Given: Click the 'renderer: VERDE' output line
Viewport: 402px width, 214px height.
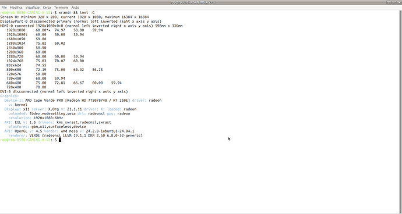Looking at the screenshot, I should [75, 135].
